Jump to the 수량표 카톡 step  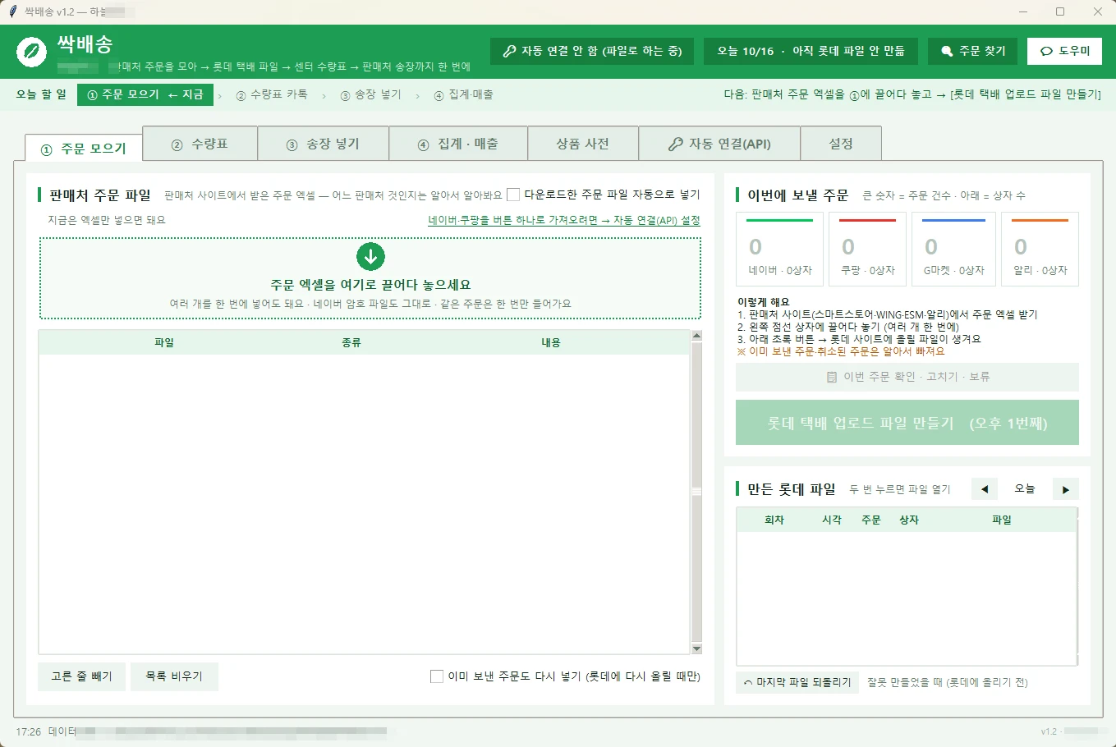tap(271, 95)
